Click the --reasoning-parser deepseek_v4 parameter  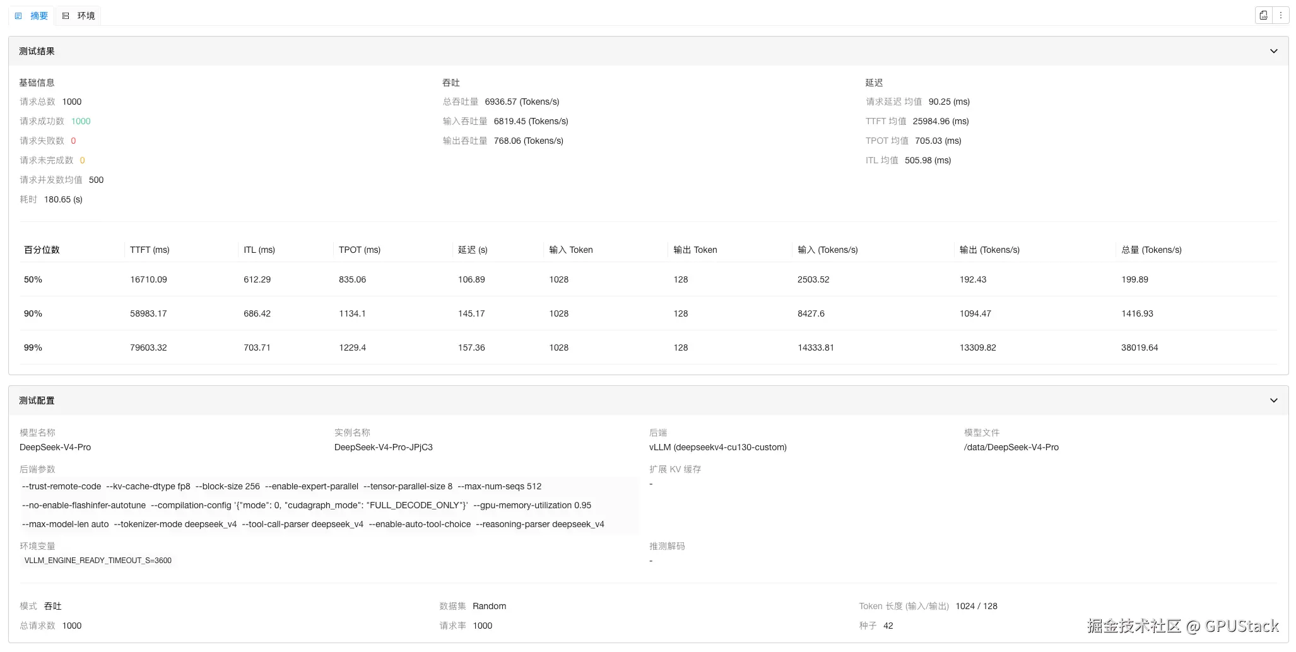coord(539,524)
